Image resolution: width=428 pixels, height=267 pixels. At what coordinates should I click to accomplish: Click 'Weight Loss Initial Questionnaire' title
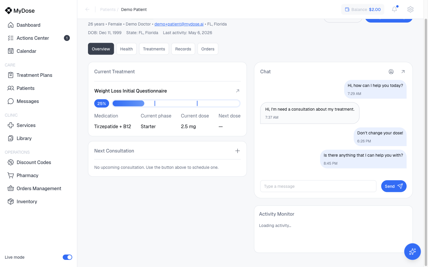[x=130, y=91]
